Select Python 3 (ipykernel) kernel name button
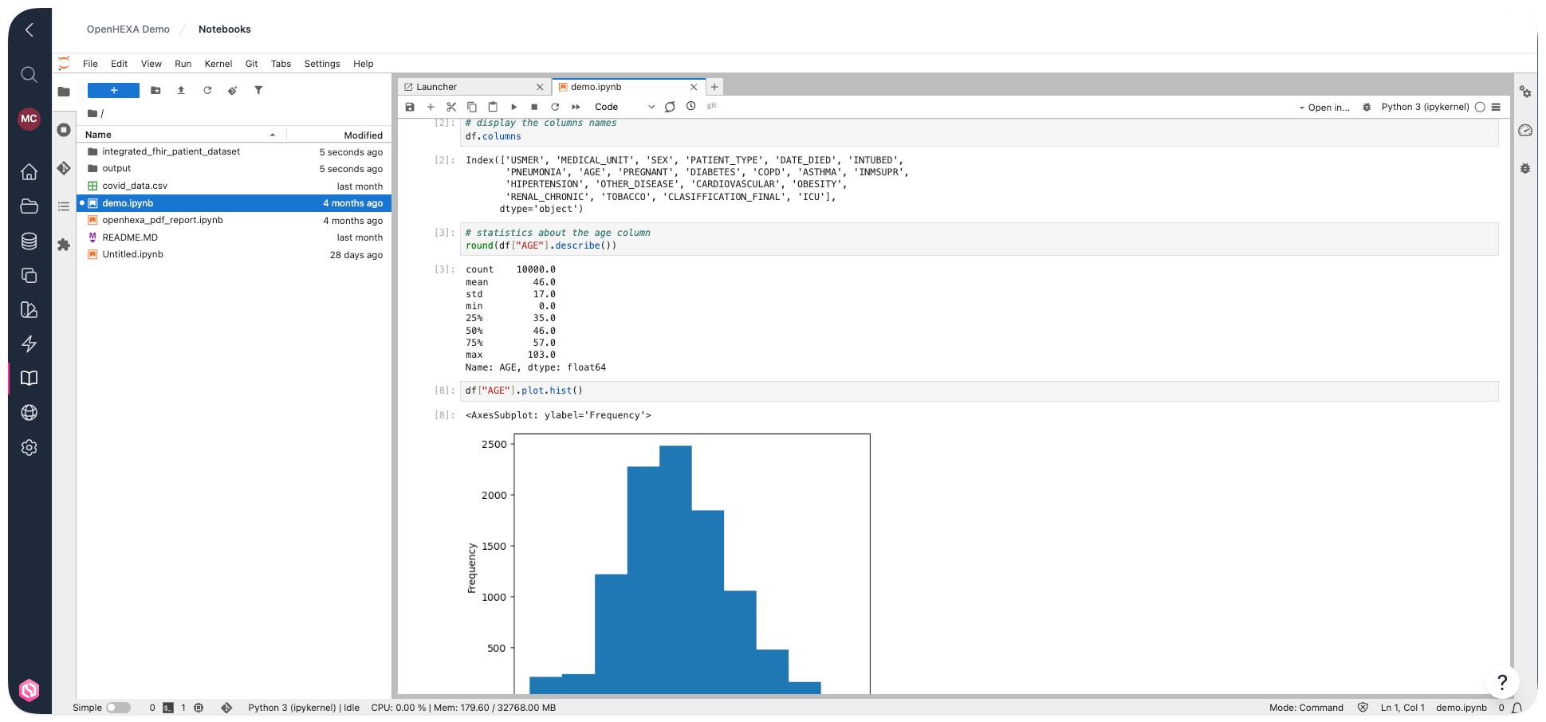1546x722 pixels. coord(1425,107)
